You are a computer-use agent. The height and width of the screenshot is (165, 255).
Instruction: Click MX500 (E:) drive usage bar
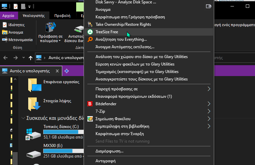64,151
